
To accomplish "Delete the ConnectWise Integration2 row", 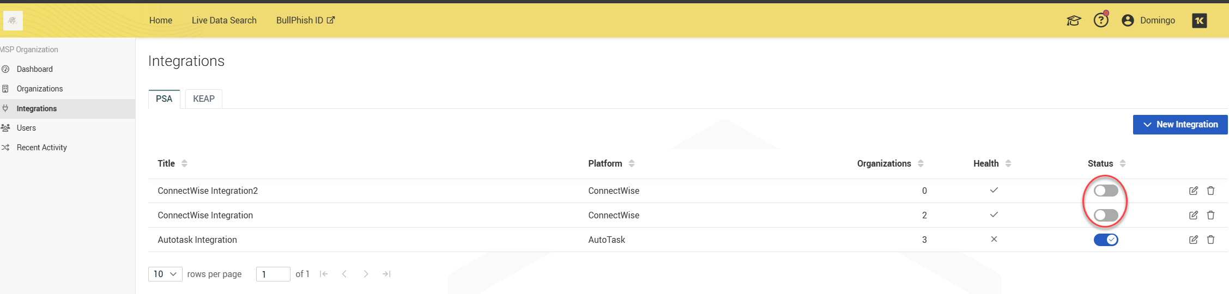I will point(1210,191).
